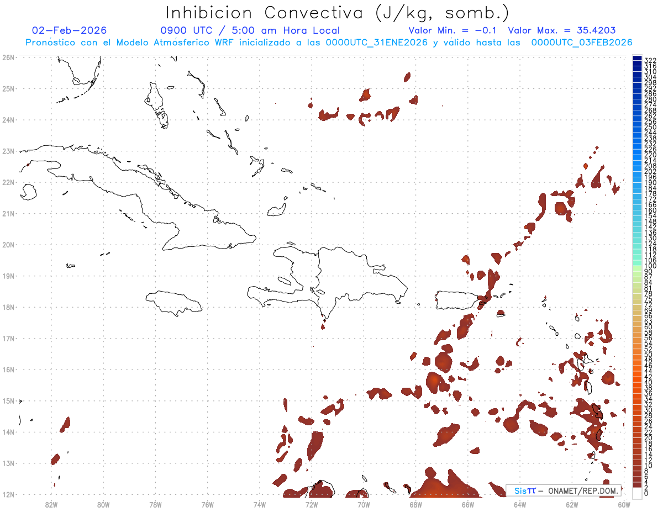Click the 72W longitude label
This screenshot has height=512, width=663.
[312, 504]
